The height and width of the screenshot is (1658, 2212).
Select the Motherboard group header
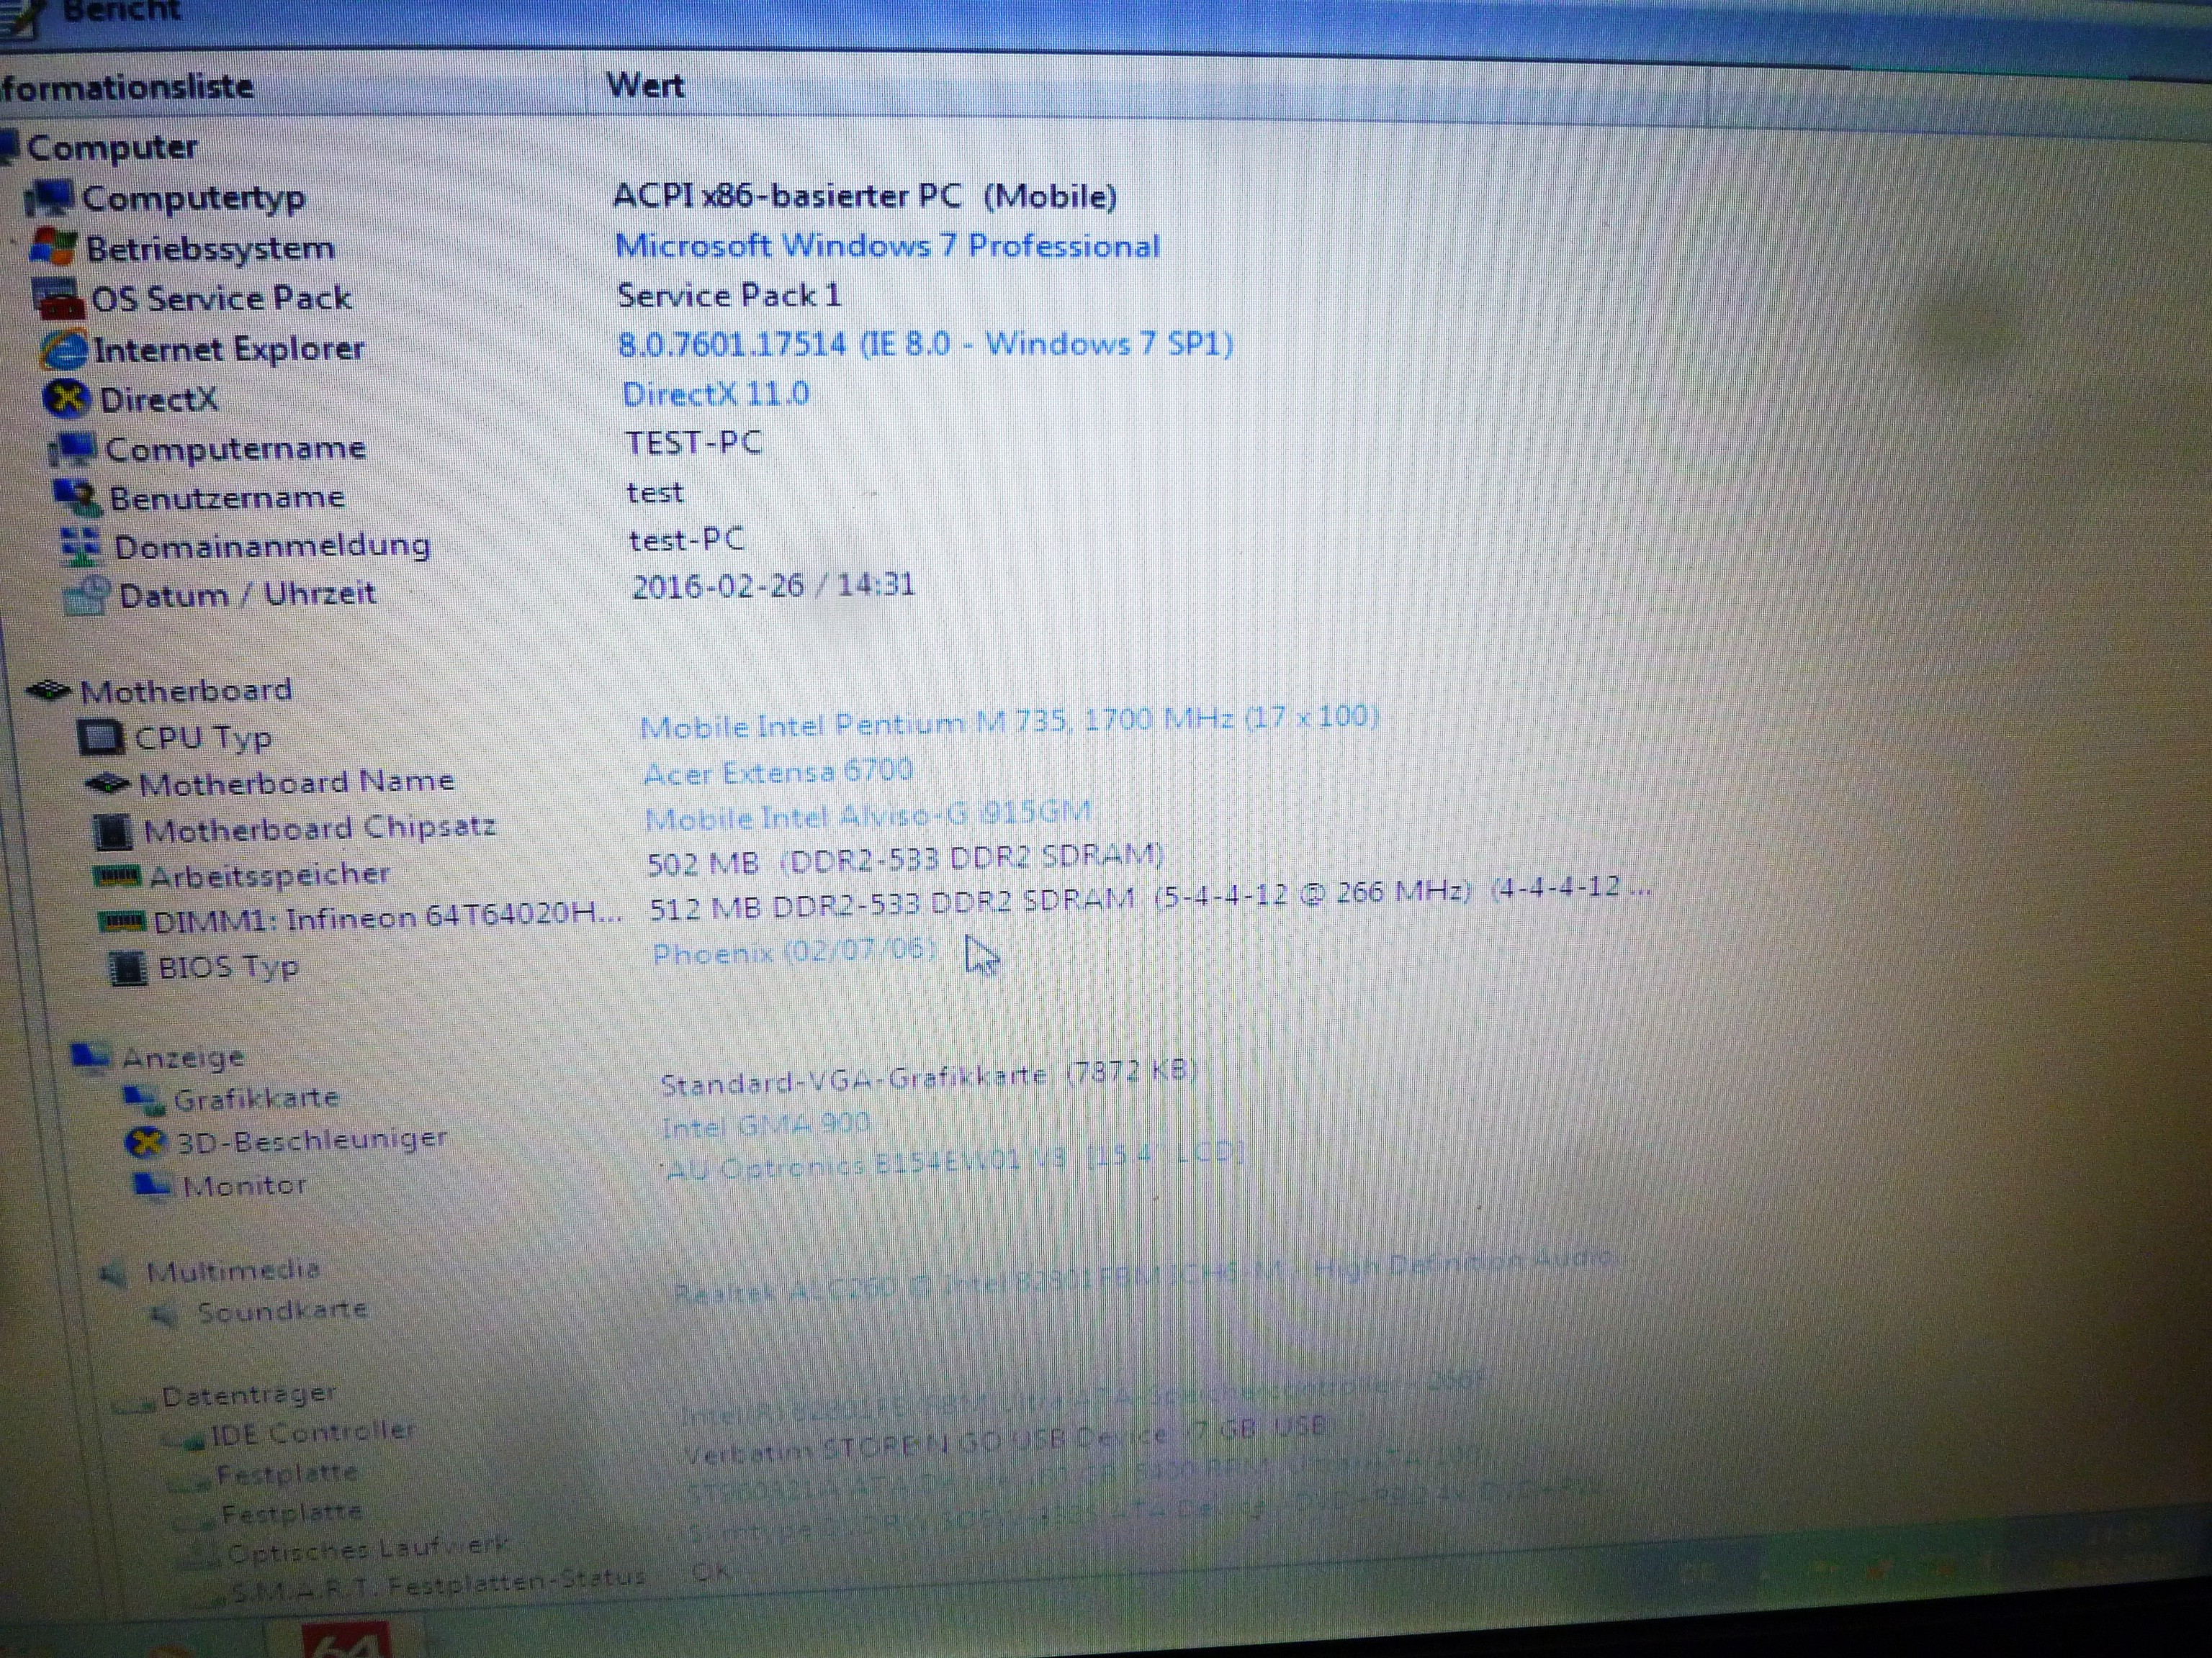[185, 691]
